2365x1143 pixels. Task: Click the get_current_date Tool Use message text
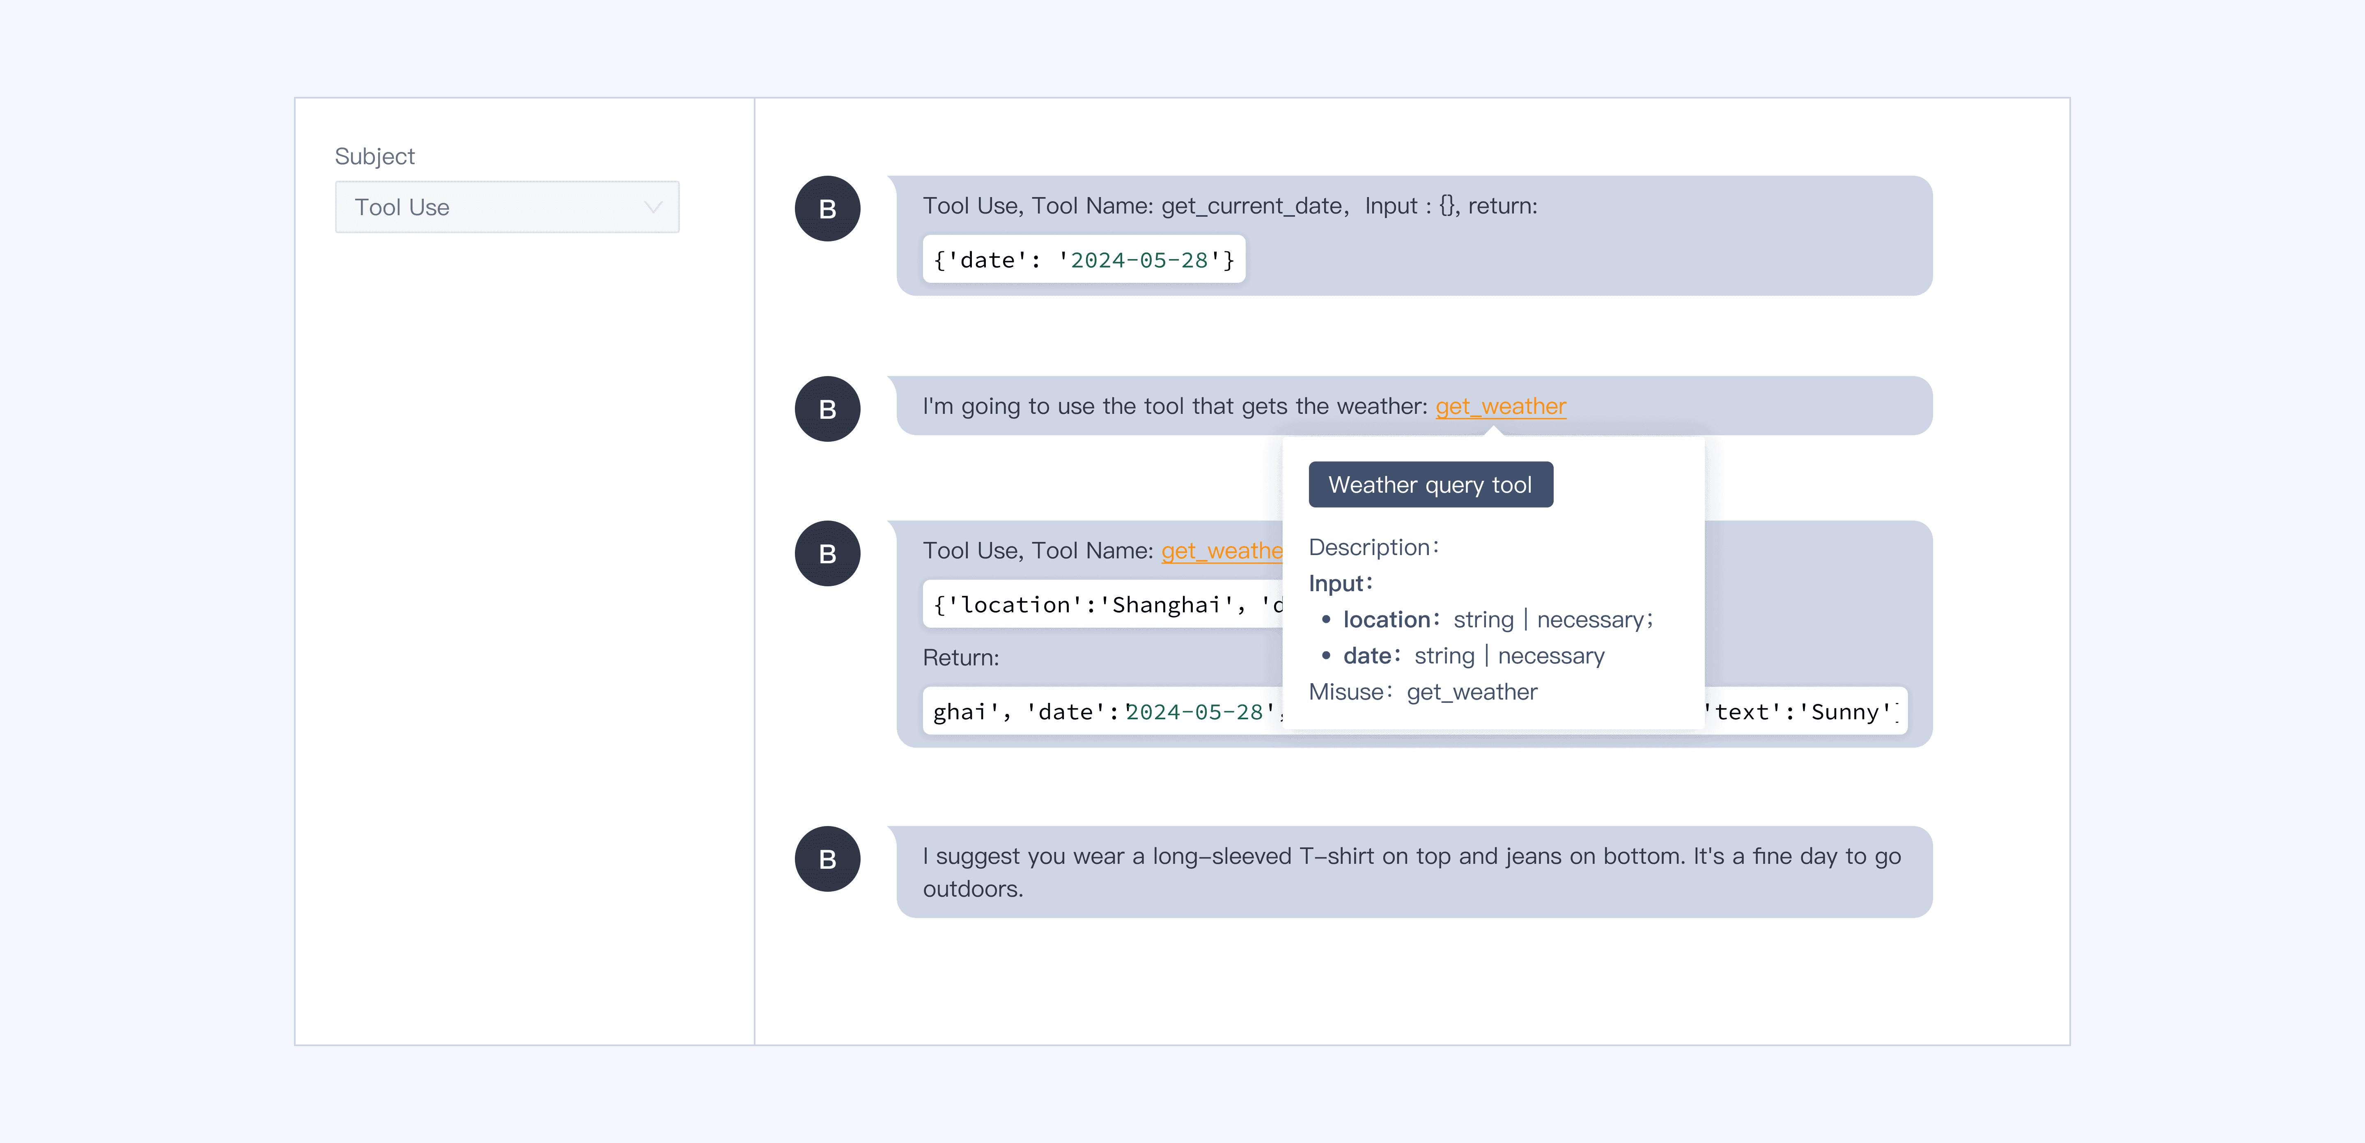tap(1229, 206)
